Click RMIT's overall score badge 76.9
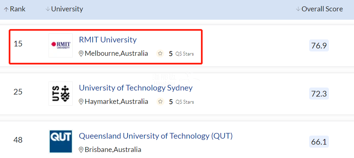 point(319,45)
